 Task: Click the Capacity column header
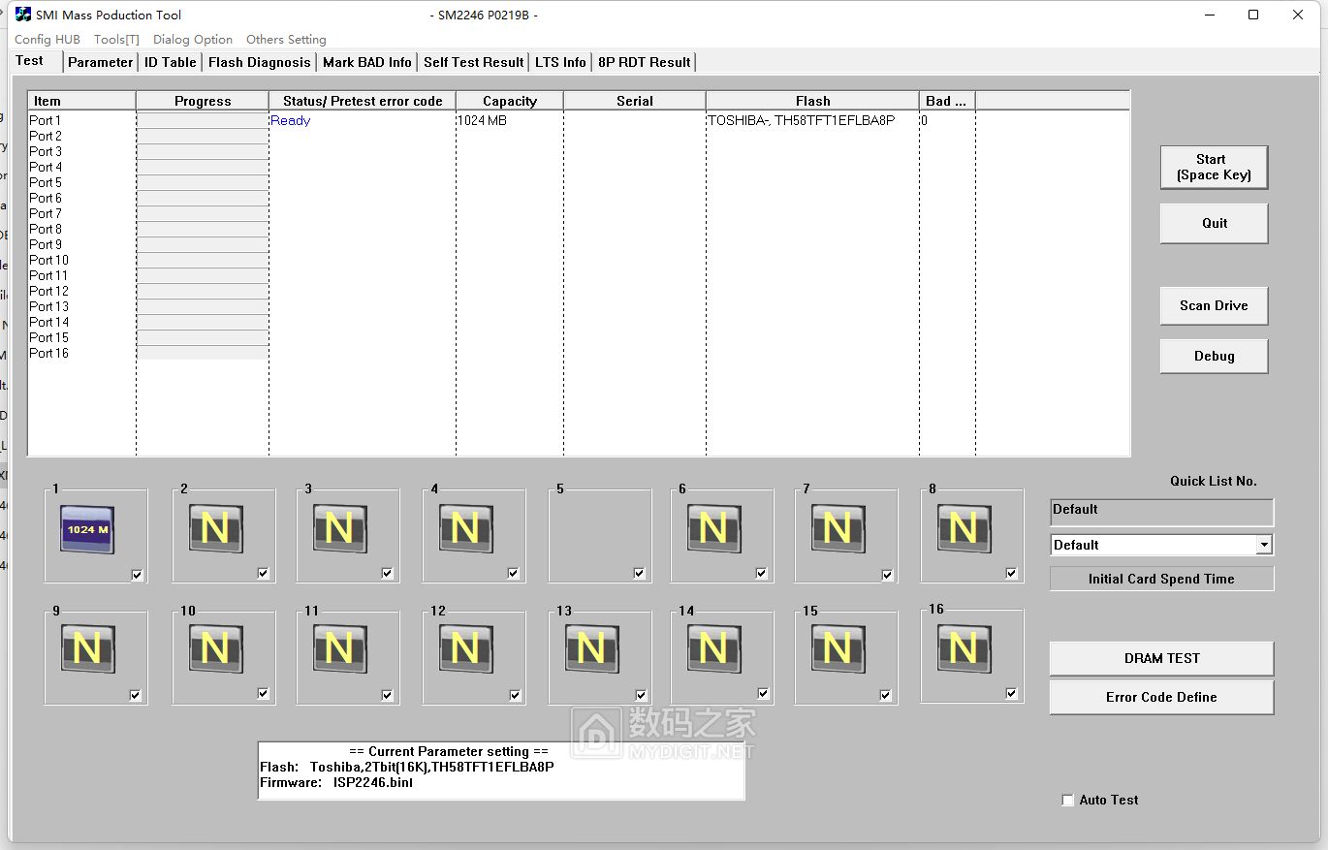click(509, 101)
